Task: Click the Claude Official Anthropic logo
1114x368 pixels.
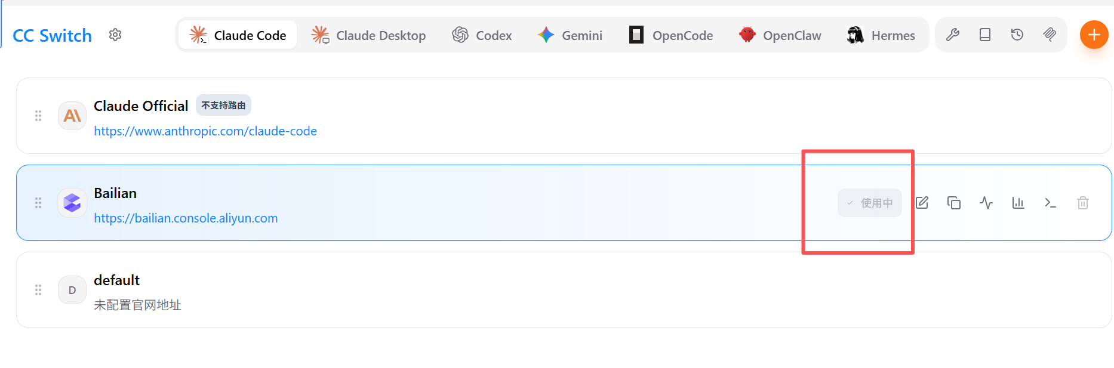Action: click(72, 116)
